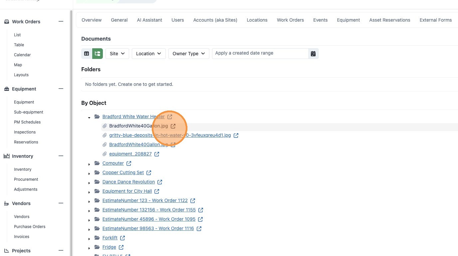Click the folder icon beside Forklift
The height and width of the screenshot is (256, 458).
tap(97, 238)
